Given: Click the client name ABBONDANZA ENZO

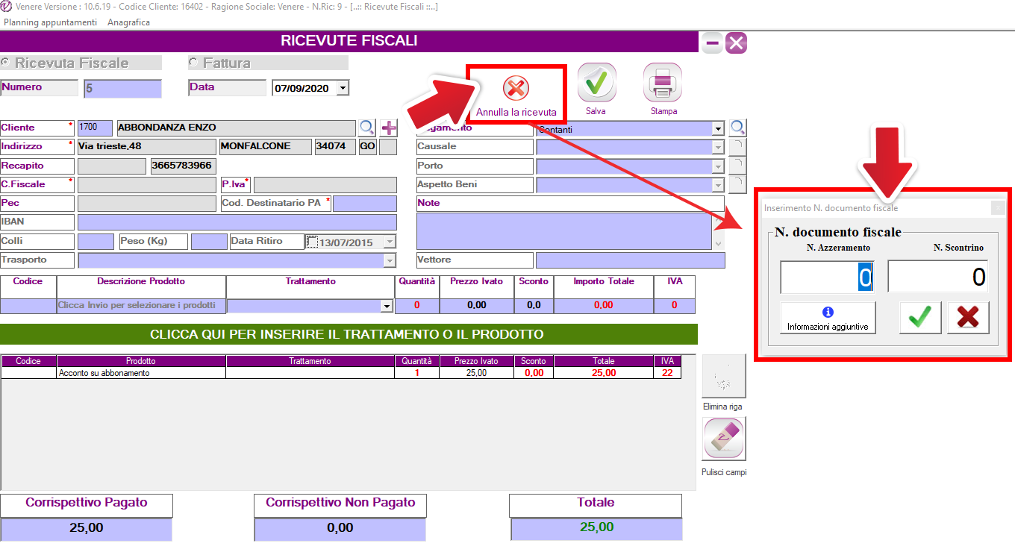Looking at the screenshot, I should [x=236, y=128].
